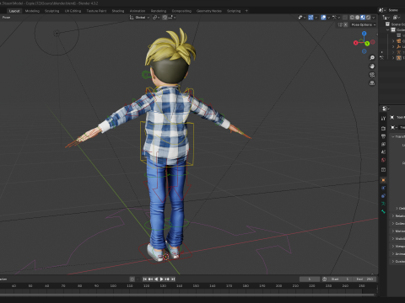Open the Object properties tab
This screenshot has width=405, height=303.
[x=383, y=180]
